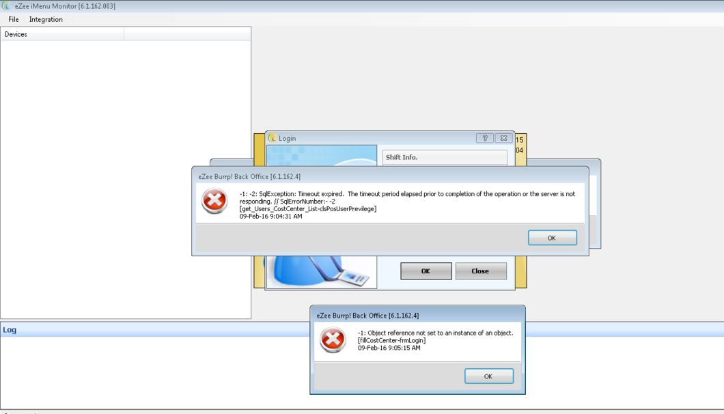The image size is (724, 414).
Task: Click the eZee iMenu Monitor title bar icon
Action: pos(5,6)
